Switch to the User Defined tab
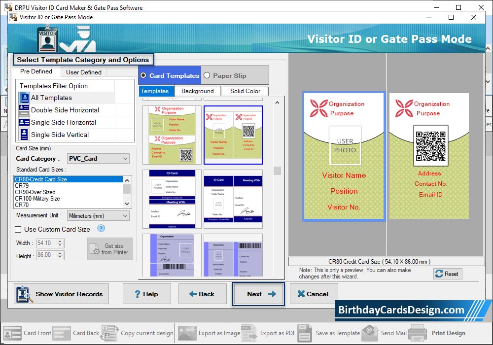This screenshot has height=345, width=493. [83, 72]
